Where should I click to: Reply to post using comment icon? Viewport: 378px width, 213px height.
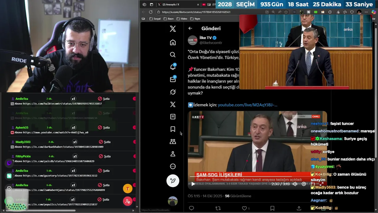click(x=191, y=208)
